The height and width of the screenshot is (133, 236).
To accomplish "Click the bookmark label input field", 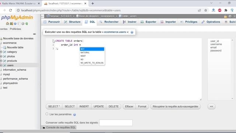I will click(116, 123).
